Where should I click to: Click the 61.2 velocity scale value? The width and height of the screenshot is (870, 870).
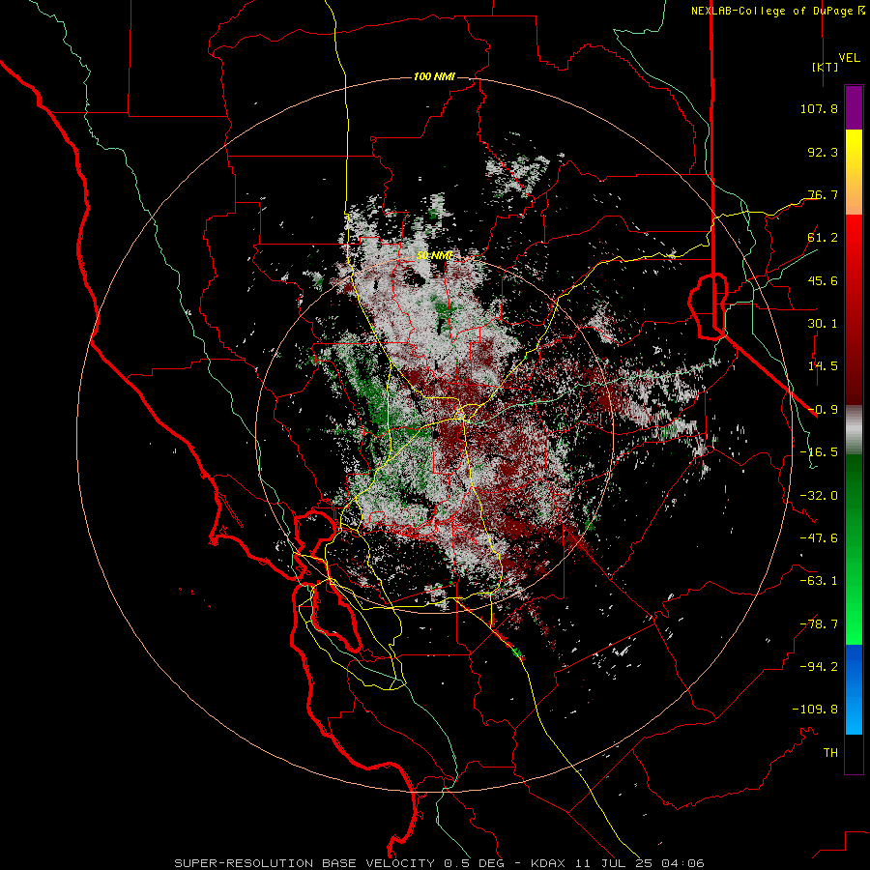[823, 238]
